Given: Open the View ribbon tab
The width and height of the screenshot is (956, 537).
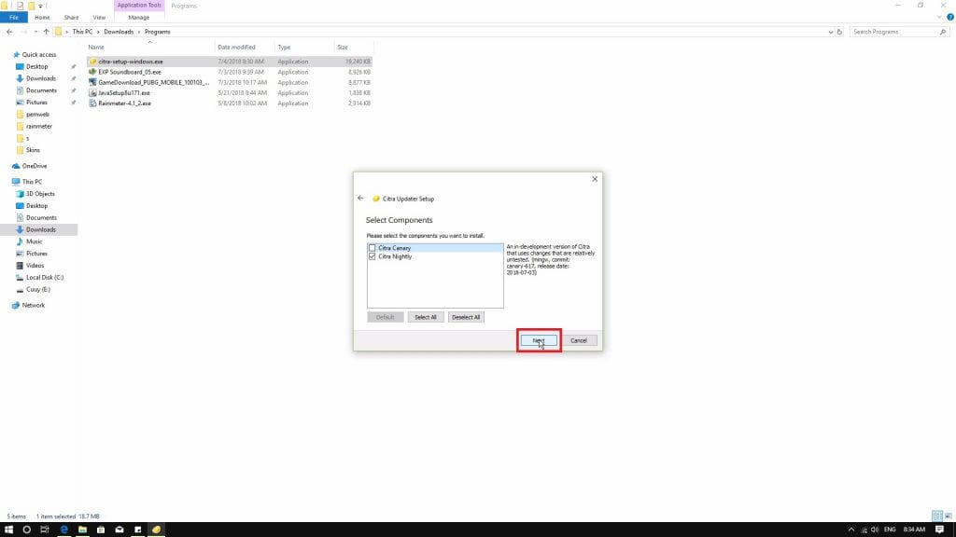Looking at the screenshot, I should (x=99, y=18).
